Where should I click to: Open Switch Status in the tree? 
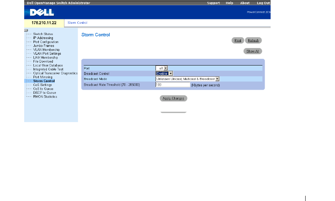pos(43,34)
